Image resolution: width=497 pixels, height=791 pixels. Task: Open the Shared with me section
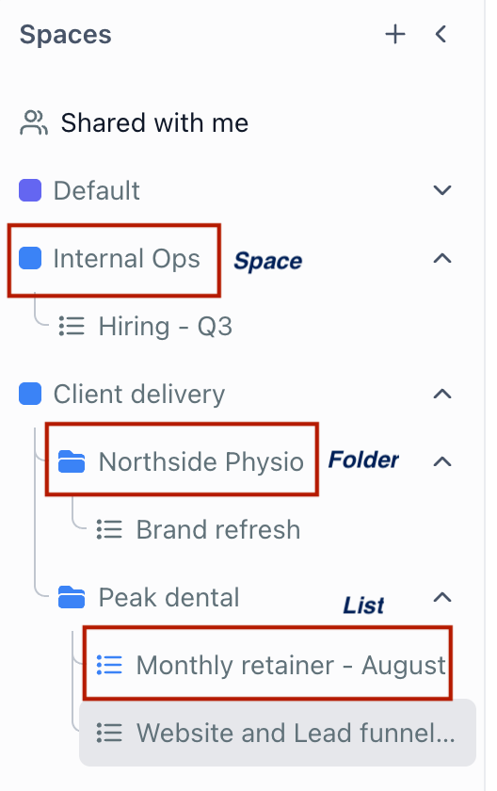click(154, 123)
